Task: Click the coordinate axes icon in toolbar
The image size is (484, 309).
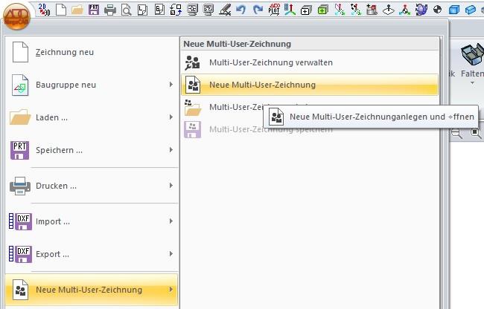Action: [x=289, y=10]
